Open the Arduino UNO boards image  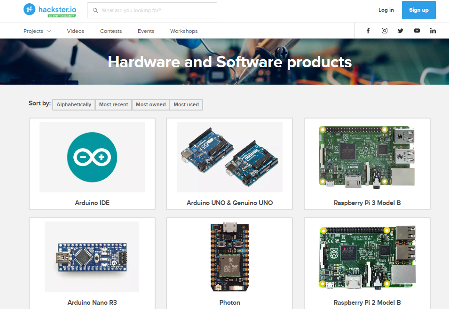[x=229, y=157]
